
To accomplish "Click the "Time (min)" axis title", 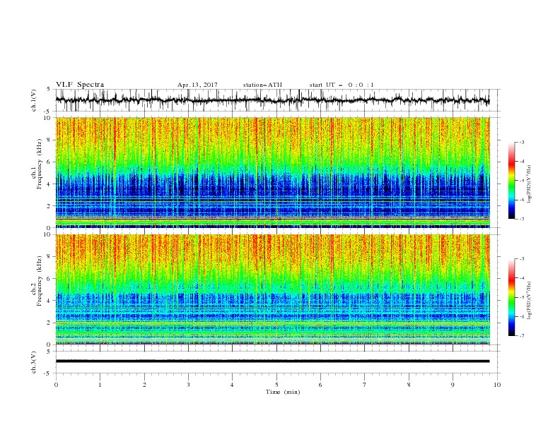I will 283,392.
